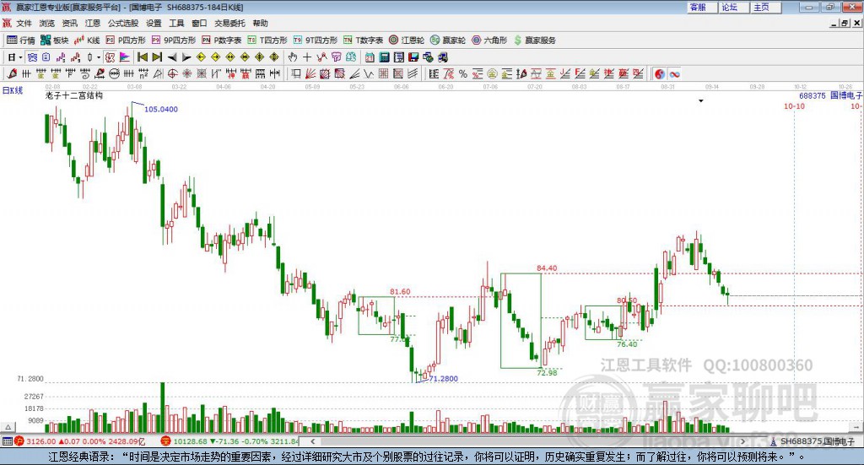864x465 pixels.
Task: Select the n² time tool
Action: tap(143, 73)
